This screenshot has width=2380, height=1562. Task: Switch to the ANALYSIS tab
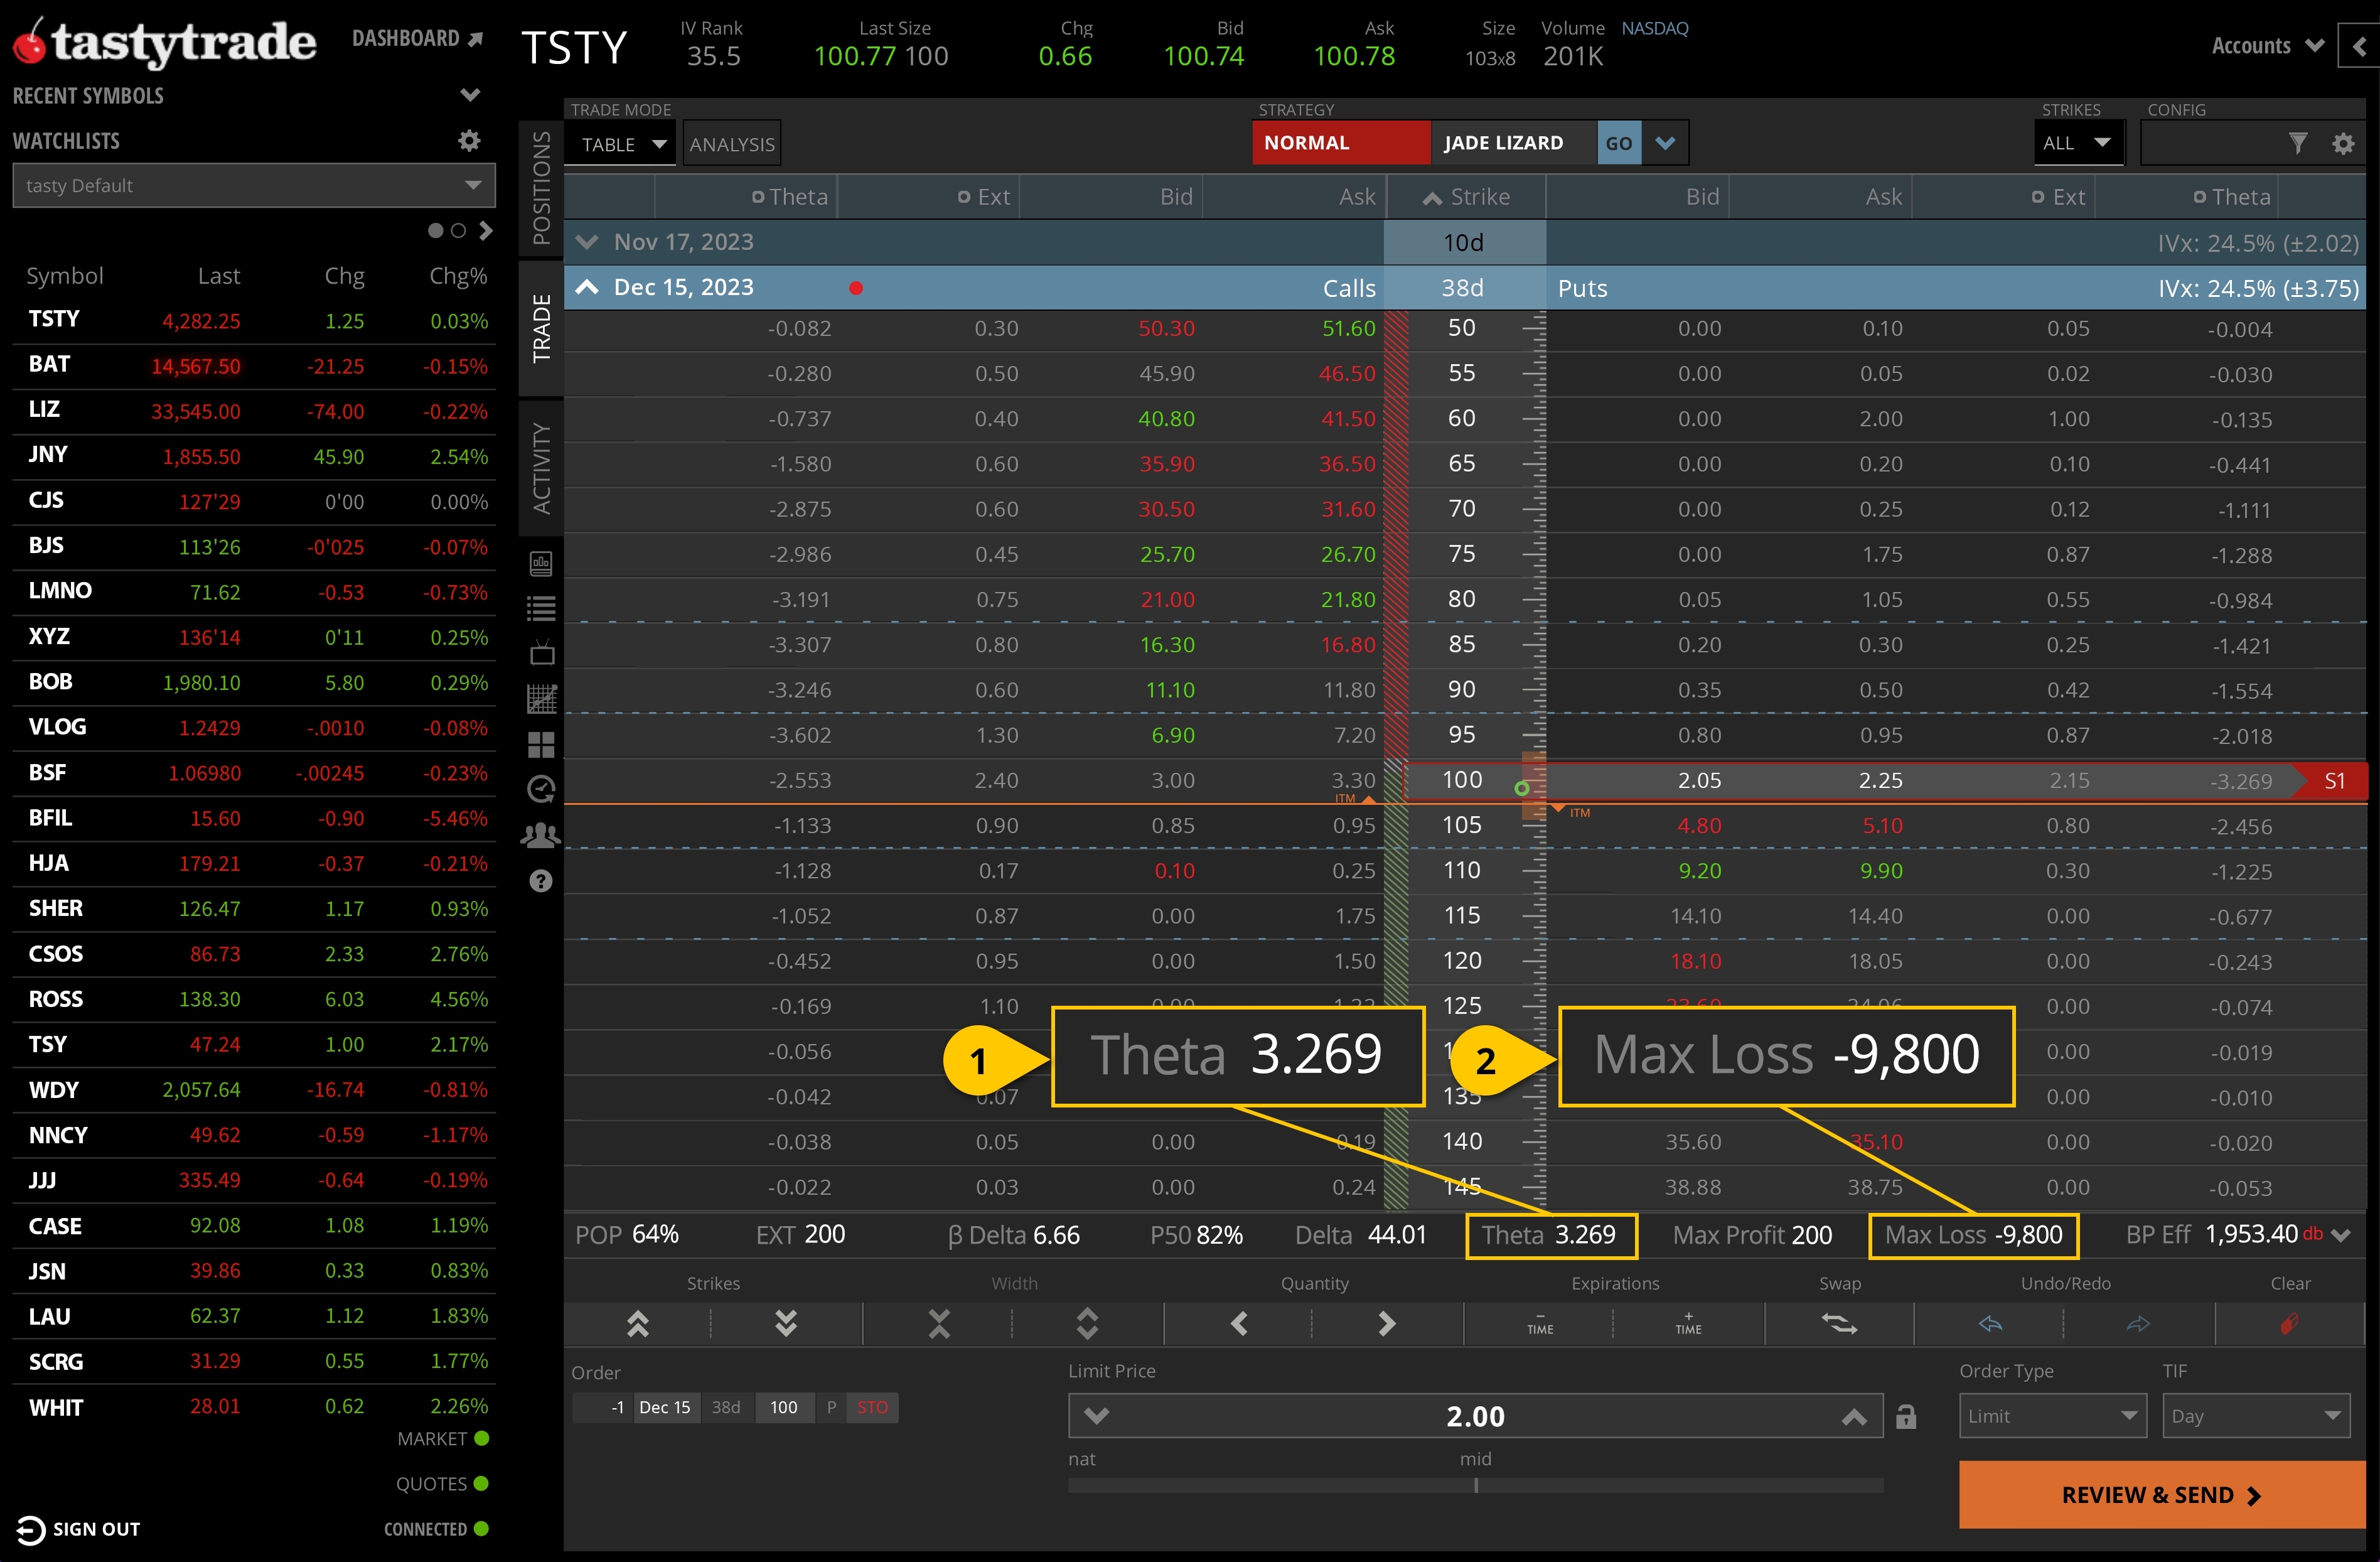tap(731, 143)
